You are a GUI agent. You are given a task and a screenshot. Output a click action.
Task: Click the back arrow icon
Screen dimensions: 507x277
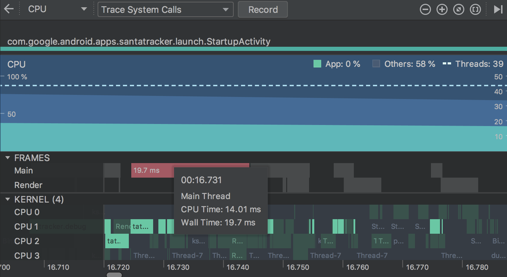tap(9, 9)
